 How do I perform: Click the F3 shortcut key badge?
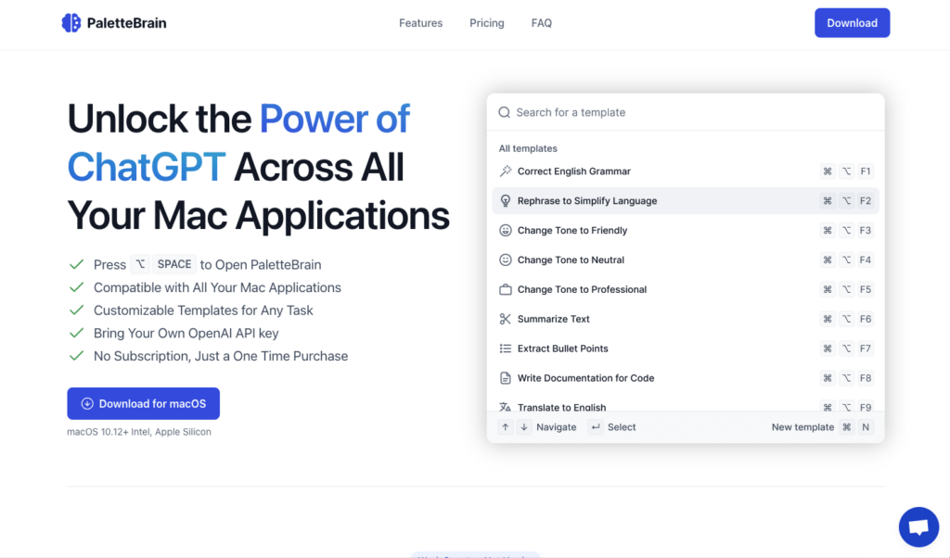click(866, 231)
